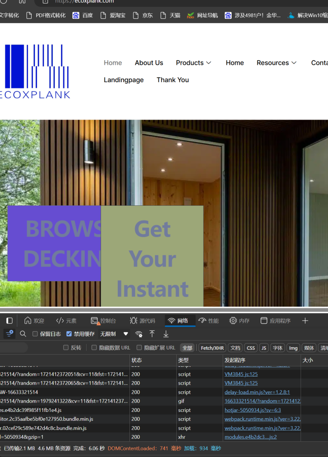This screenshot has height=457, width=328.
Task: Open network conditions settings icon
Action: (139, 334)
